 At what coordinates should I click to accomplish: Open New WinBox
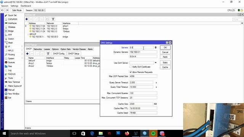coord(14,94)
